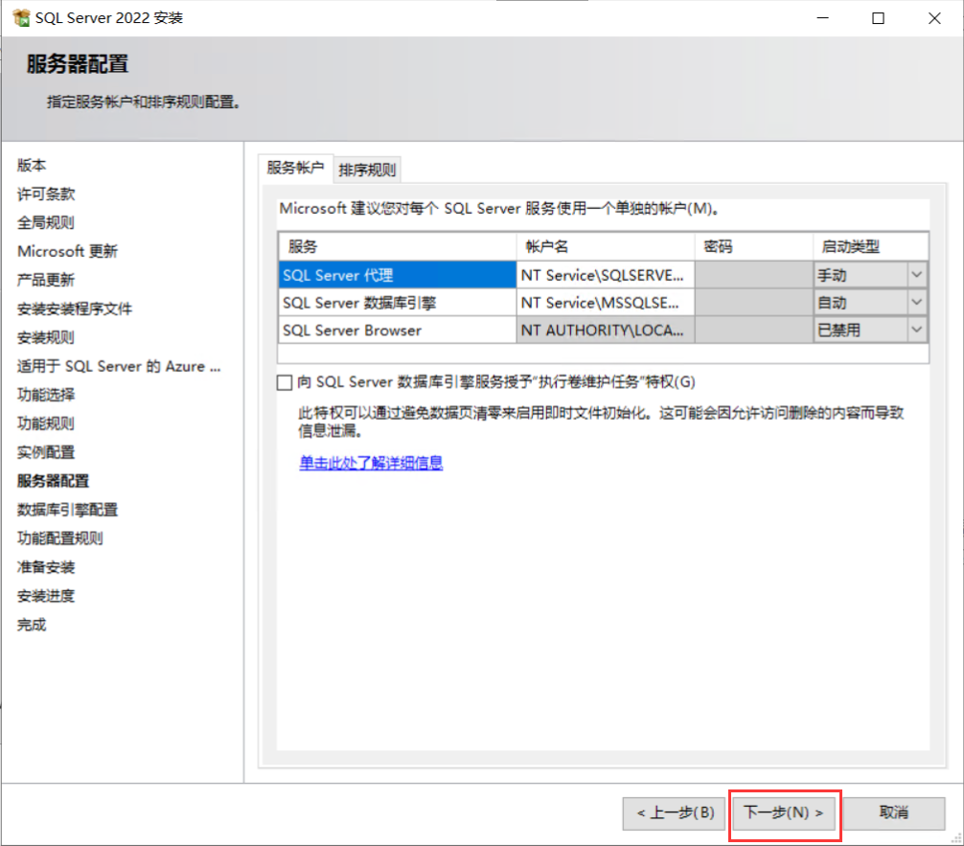Open startup type dropdown for SQL Server 数据库引擎
The width and height of the screenshot is (964, 846).
pyautogui.click(x=916, y=303)
